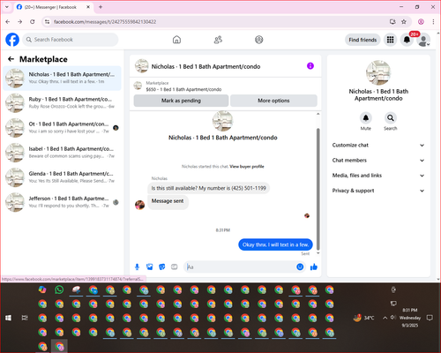This screenshot has height=353, width=441.
Task: Go back using the Marketplace back arrow
Action: click(x=11, y=59)
